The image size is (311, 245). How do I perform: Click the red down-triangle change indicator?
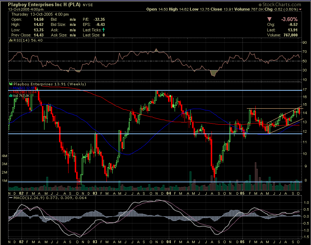pyautogui.click(x=269, y=19)
